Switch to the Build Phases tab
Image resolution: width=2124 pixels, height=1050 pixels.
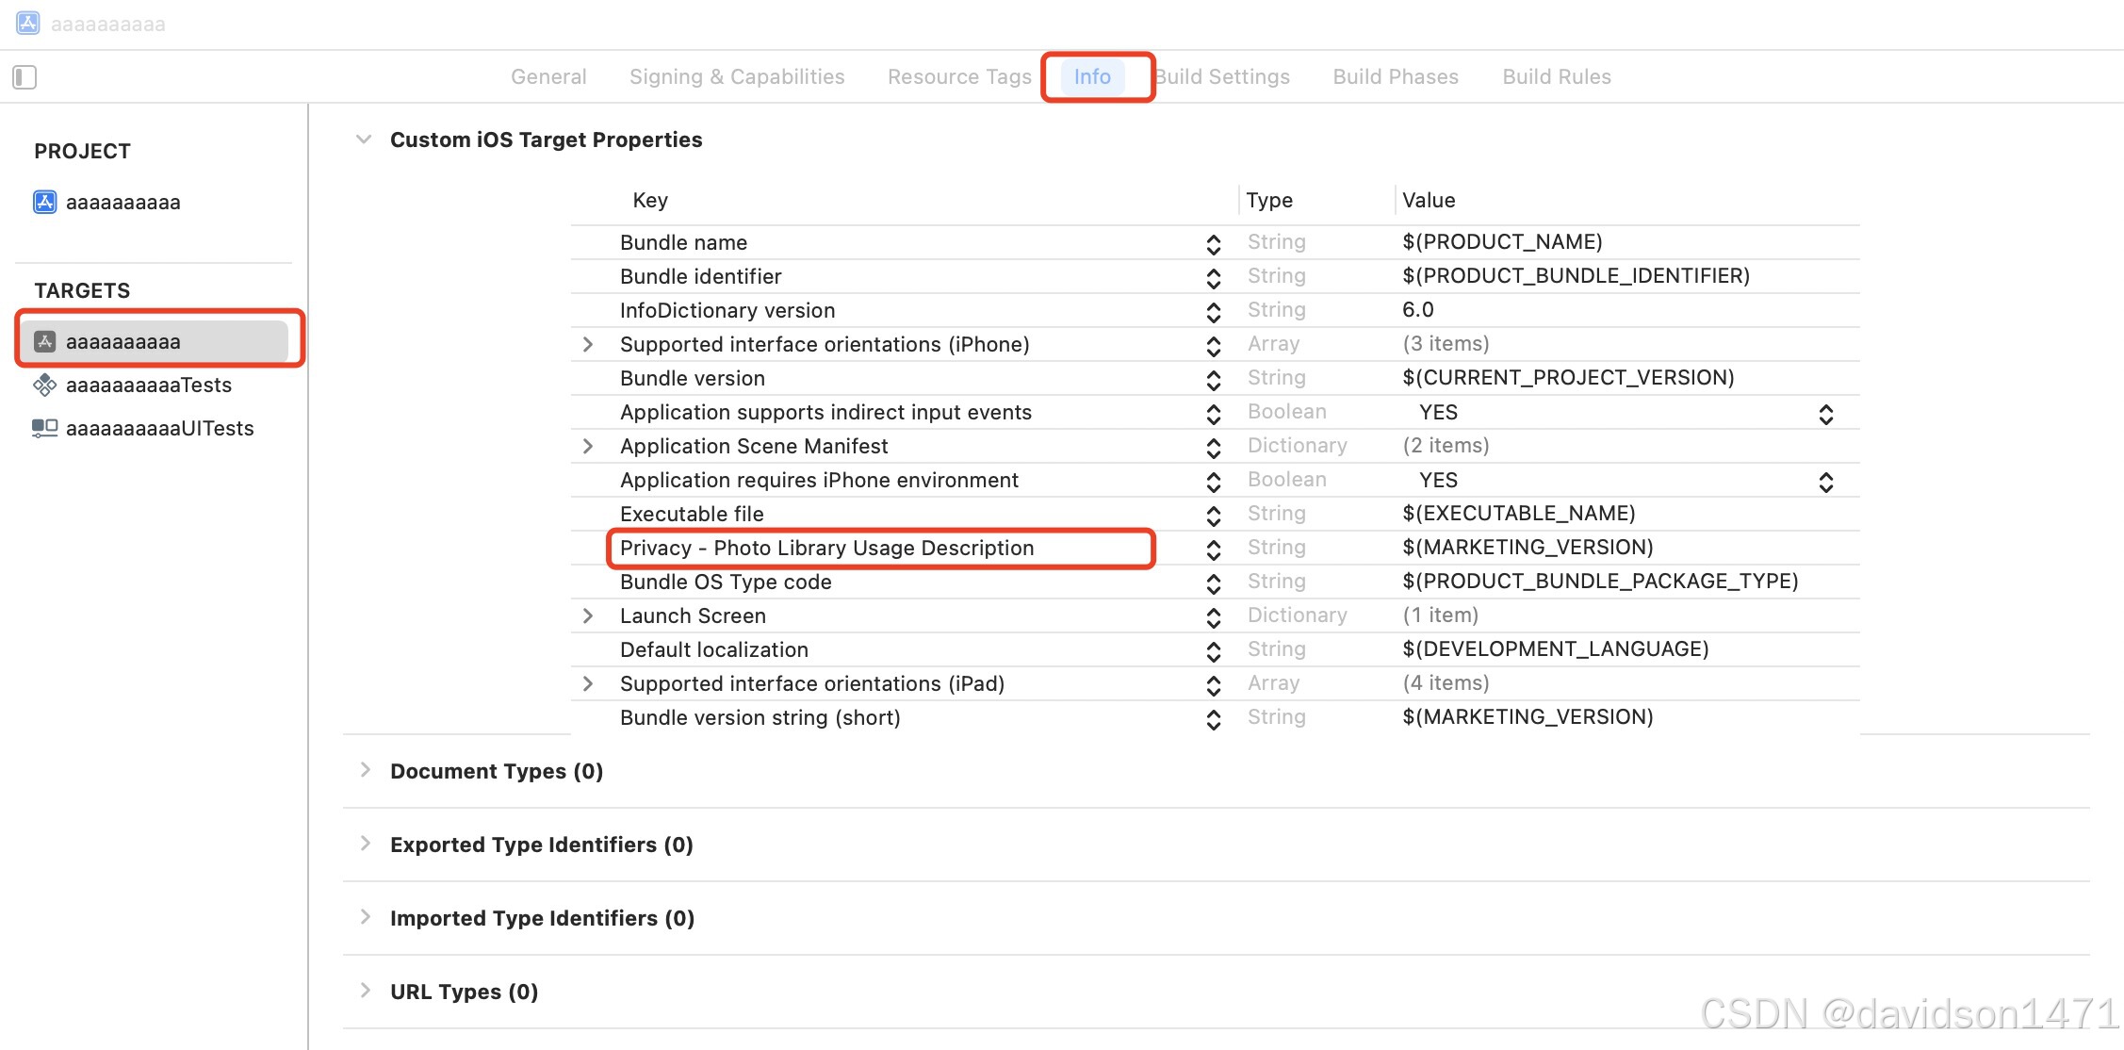coord(1396,76)
